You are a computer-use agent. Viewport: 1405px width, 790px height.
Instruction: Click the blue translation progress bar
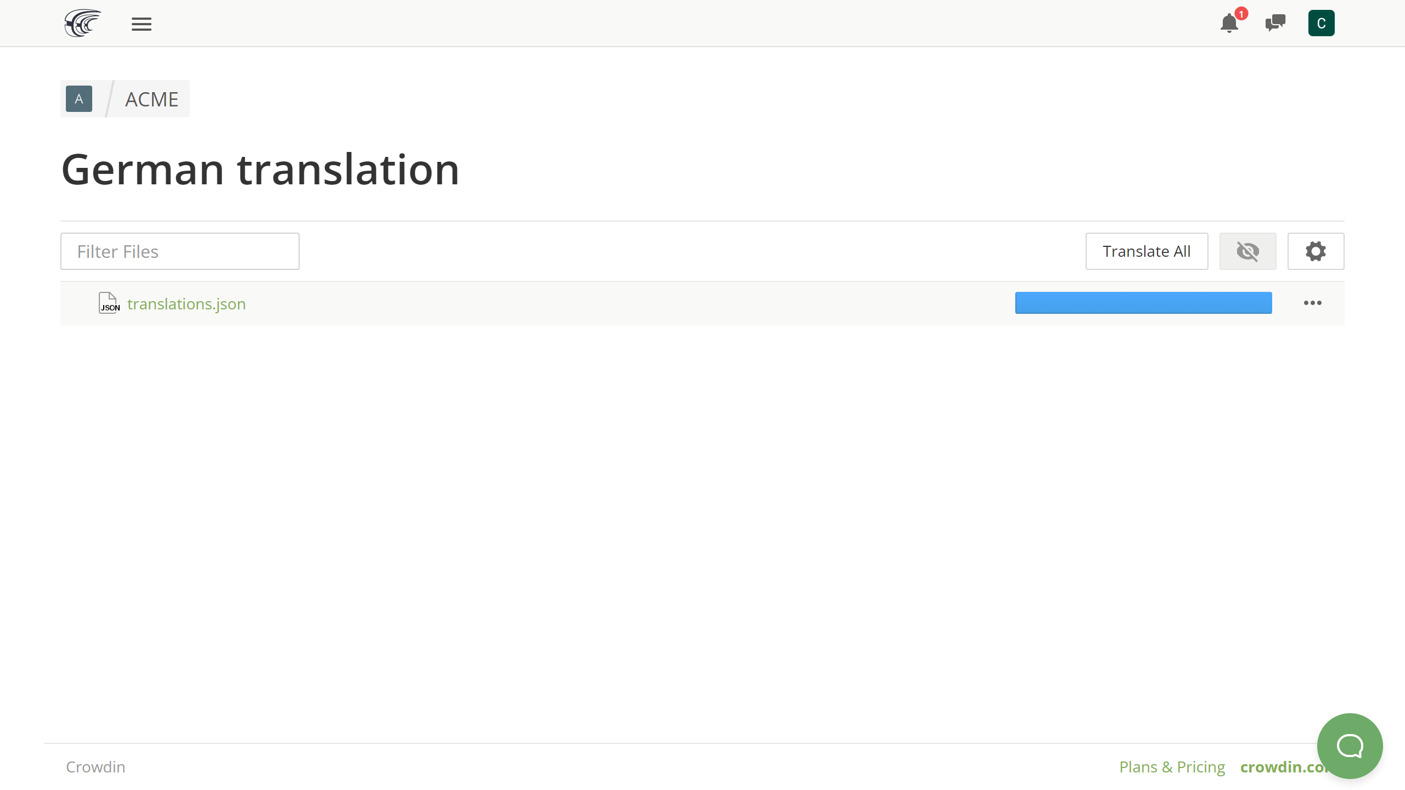tap(1143, 303)
